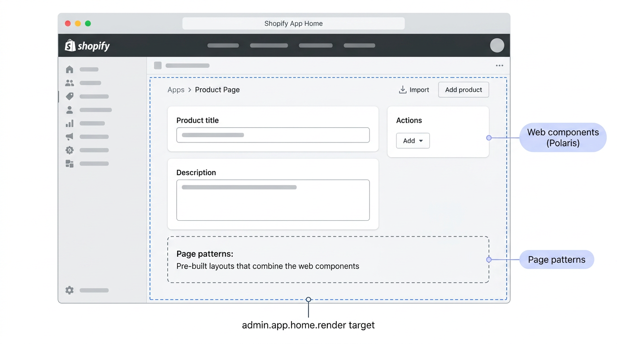Click 'Pre-built layouts that combine the web components'
This screenshot has width=617, height=344.
[268, 266]
